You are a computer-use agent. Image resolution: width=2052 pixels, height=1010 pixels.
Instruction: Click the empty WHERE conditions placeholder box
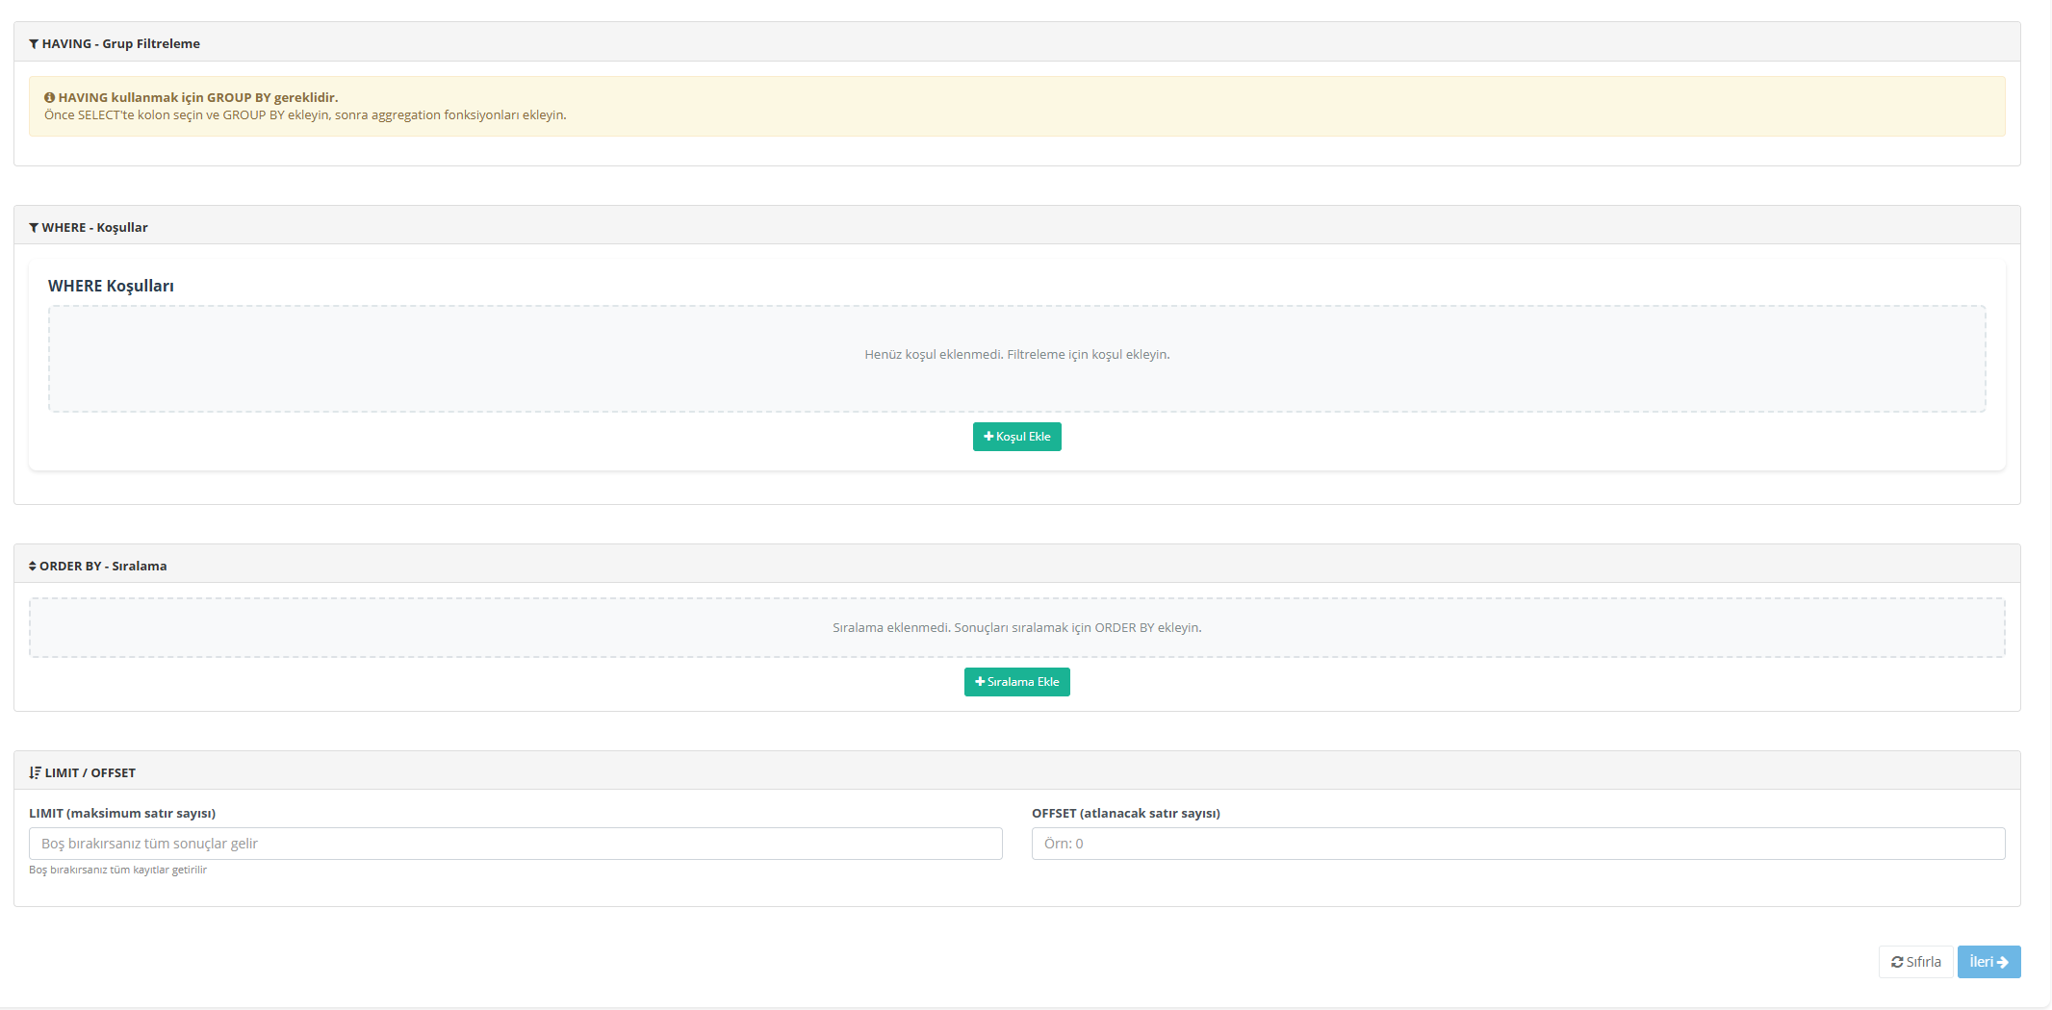[x=1016, y=359]
